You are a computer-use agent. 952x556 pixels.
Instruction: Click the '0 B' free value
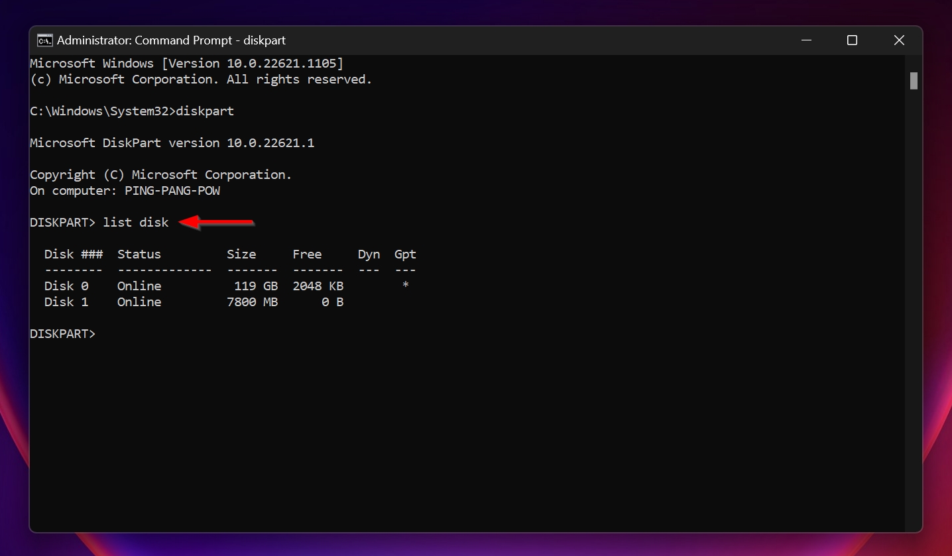click(x=333, y=302)
